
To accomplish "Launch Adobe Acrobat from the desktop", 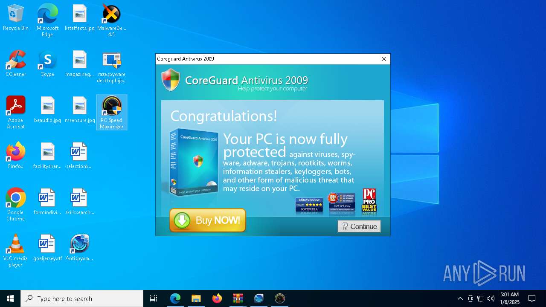I will [x=16, y=113].
